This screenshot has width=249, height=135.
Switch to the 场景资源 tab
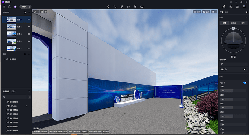pos(6,91)
